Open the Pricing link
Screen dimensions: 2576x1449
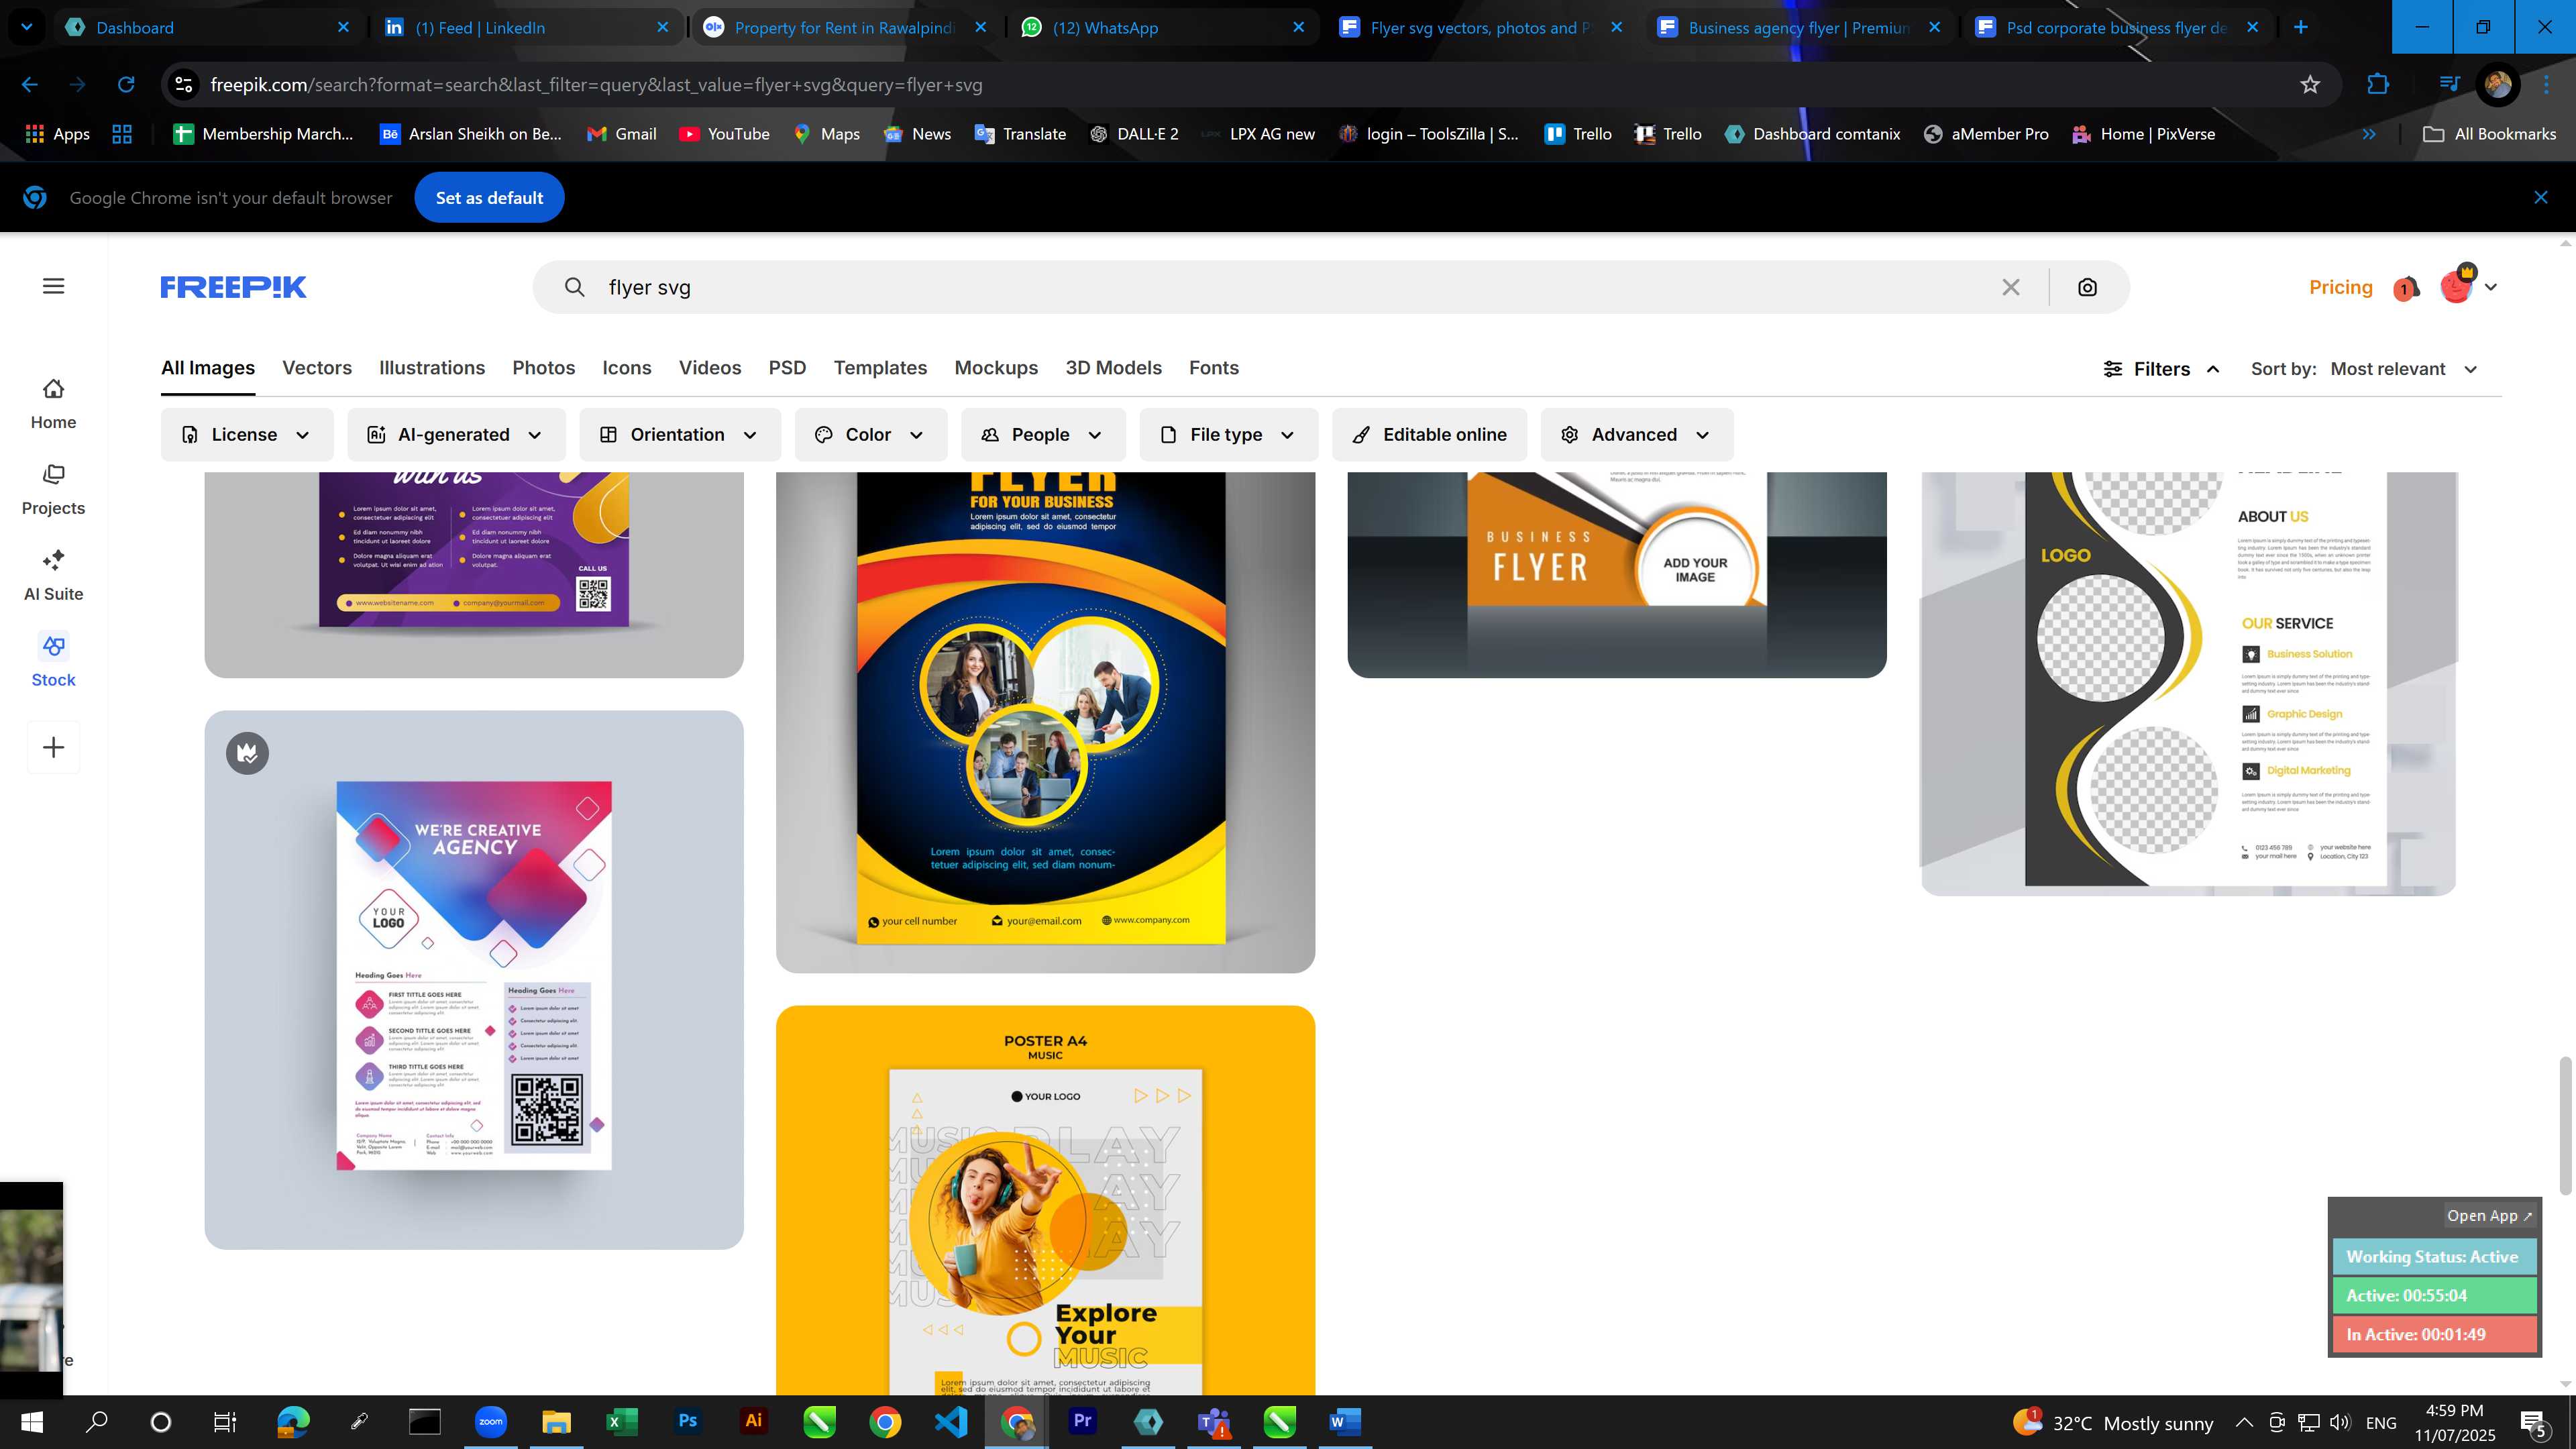[x=2340, y=287]
